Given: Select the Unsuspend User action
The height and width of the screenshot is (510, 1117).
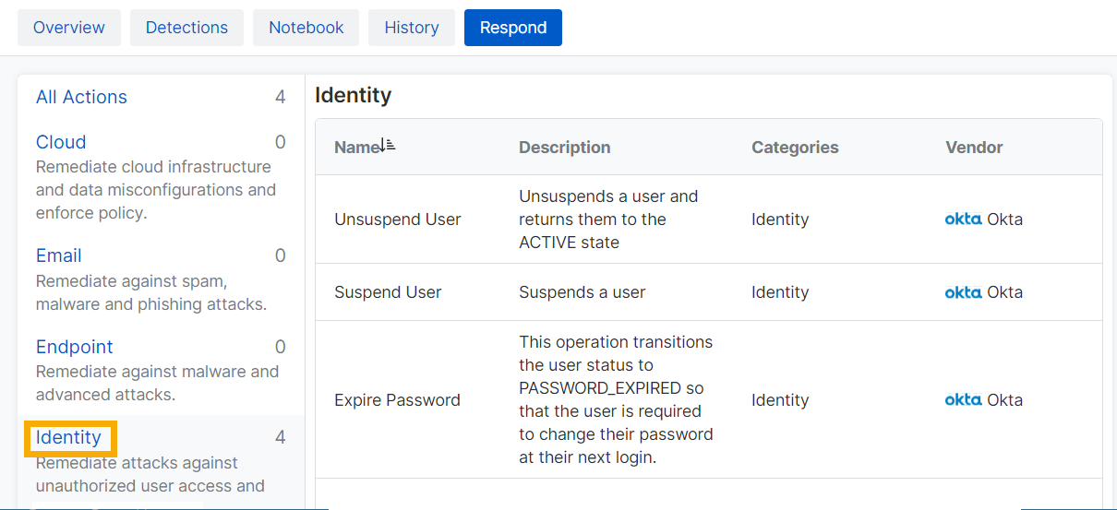Looking at the screenshot, I should [397, 219].
